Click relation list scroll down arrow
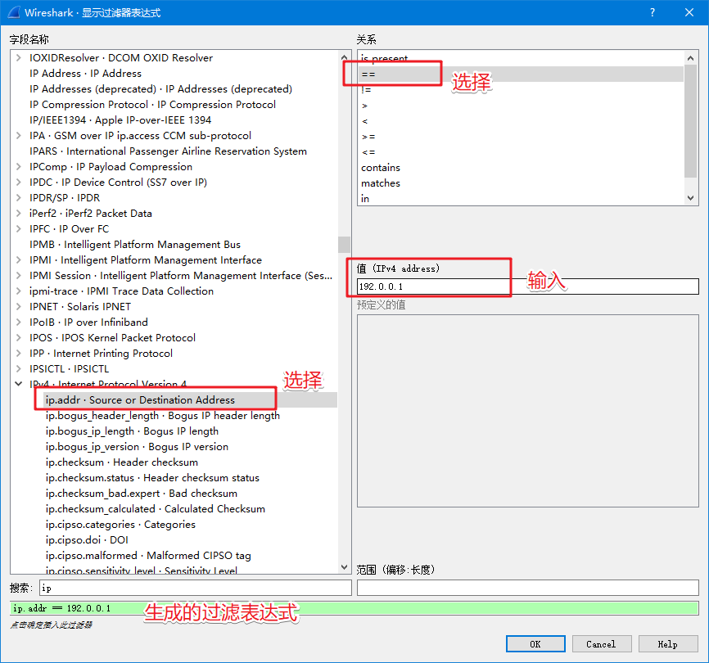709x663 pixels. [x=690, y=197]
